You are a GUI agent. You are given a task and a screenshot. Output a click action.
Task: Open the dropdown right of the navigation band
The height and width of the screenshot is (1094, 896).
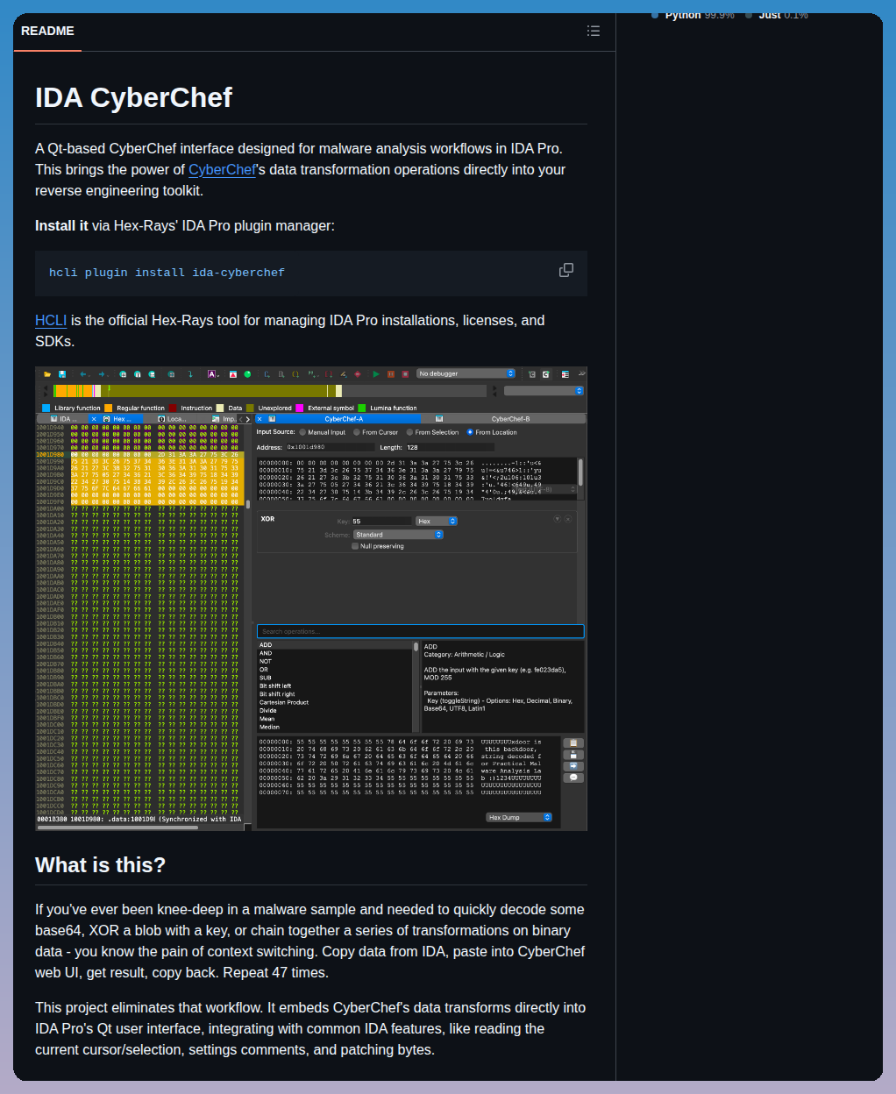[544, 391]
